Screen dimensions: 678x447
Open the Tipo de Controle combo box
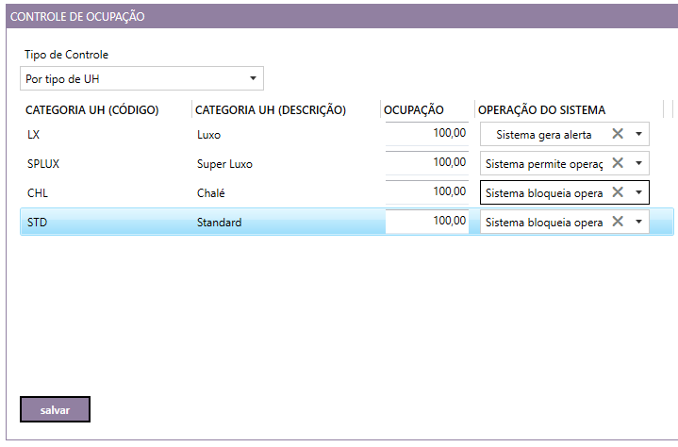coord(141,78)
